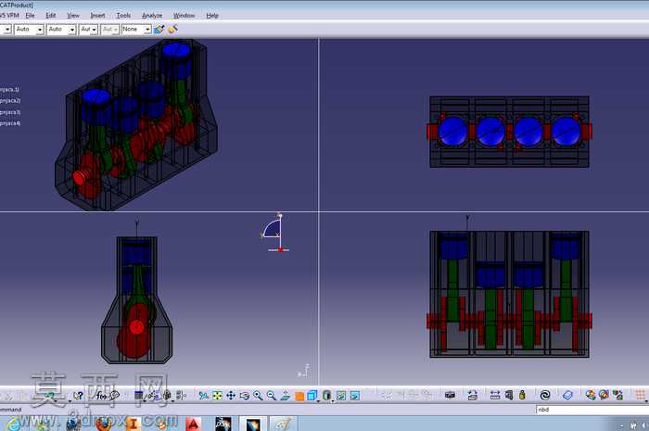The image size is (649, 431).
Task: Click the dark keyboard-like toolbar icon
Action: click(x=450, y=396)
